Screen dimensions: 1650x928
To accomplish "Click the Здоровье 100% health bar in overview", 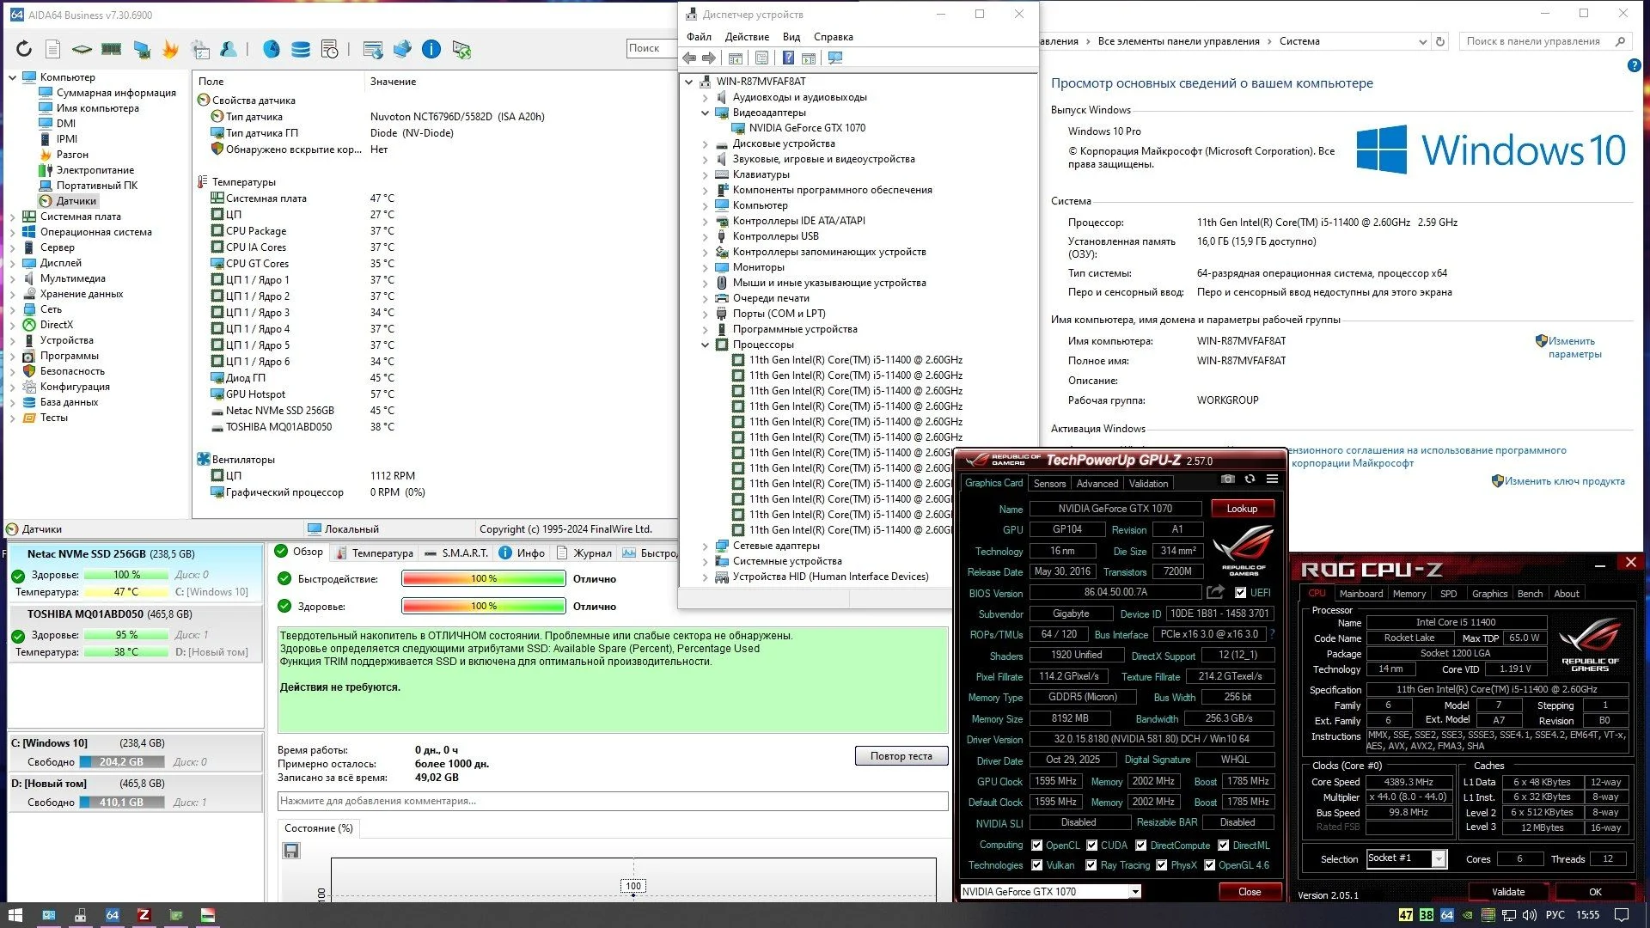I will coord(484,606).
